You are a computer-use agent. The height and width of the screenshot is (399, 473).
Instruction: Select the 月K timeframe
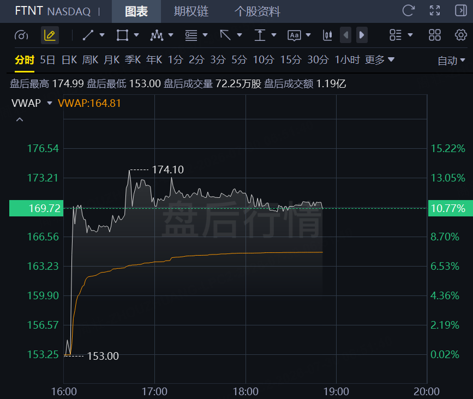[112, 60]
